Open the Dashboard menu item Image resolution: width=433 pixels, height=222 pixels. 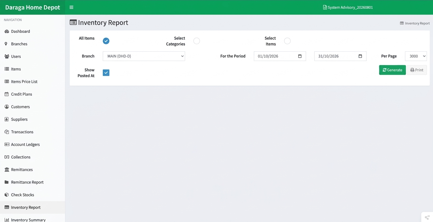[x=33, y=31]
